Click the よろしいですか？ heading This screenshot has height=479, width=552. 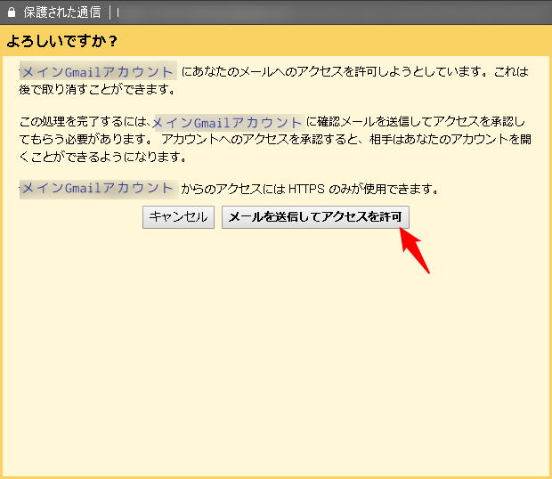pyautogui.click(x=61, y=41)
